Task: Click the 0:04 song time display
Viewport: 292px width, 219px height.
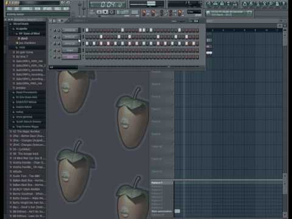Action: click(108, 4)
